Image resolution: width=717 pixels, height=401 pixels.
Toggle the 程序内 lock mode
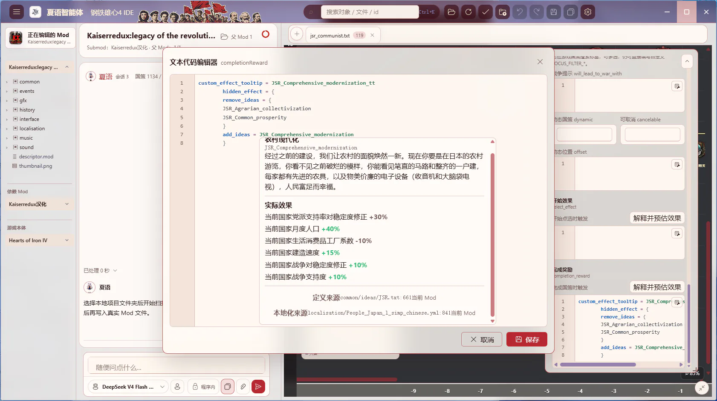203,387
